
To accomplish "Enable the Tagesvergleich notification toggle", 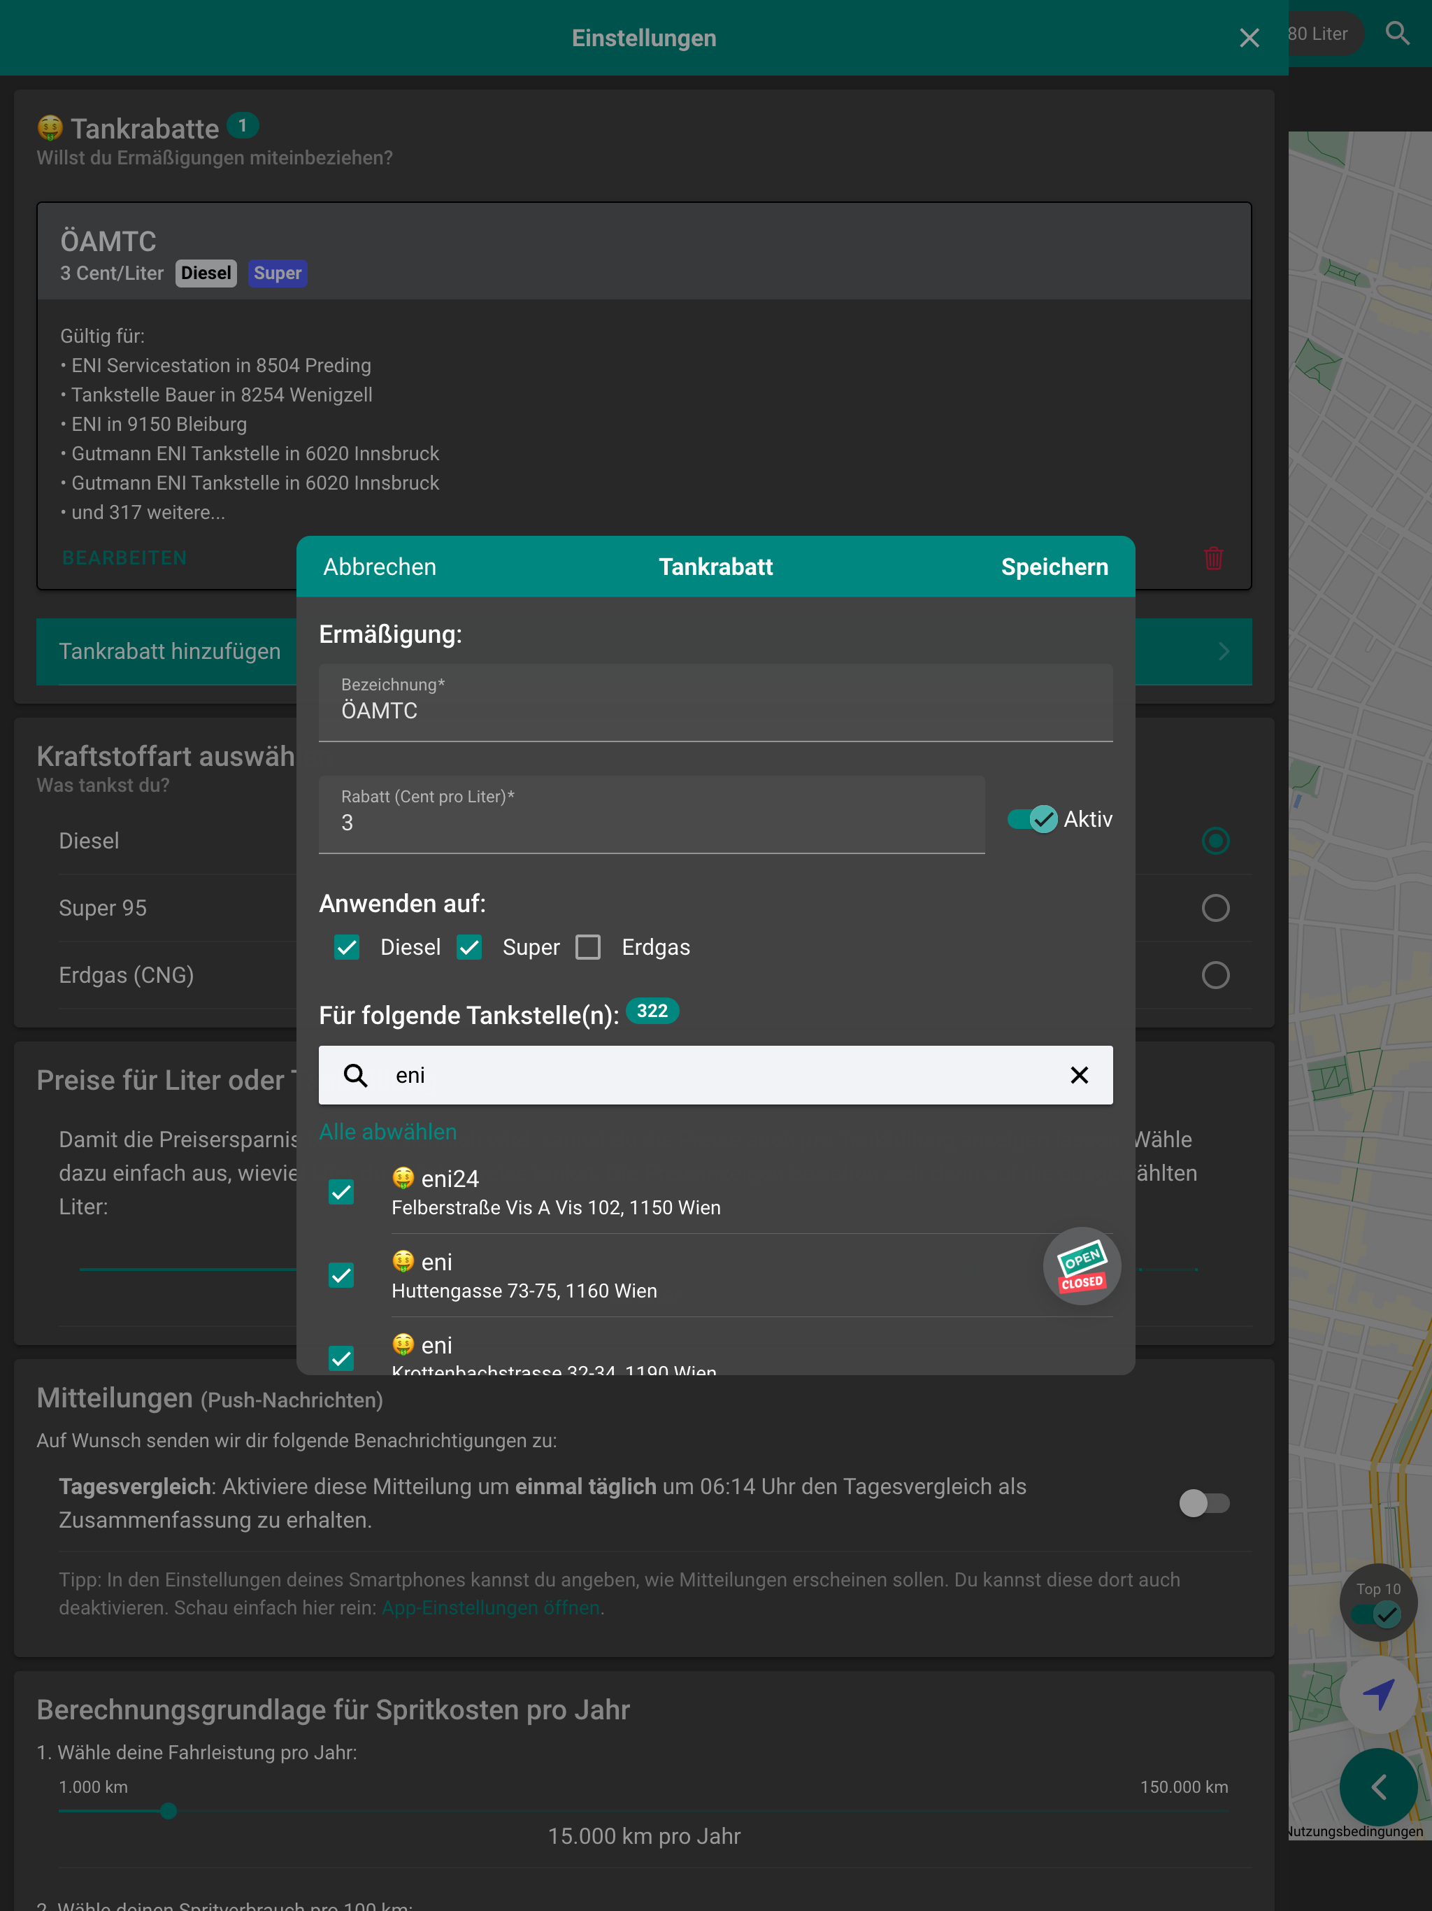I will 1204,1503.
